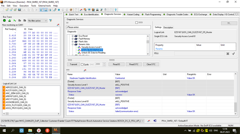Enable the Cyclic checkbox
Image resolution: width=240 pixels, height=134 pixels.
(x=82, y=64)
